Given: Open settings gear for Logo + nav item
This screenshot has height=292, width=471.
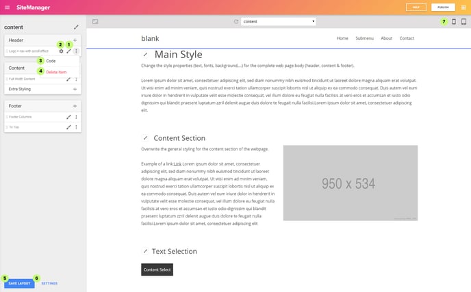Looking at the screenshot, I should pyautogui.click(x=62, y=51).
